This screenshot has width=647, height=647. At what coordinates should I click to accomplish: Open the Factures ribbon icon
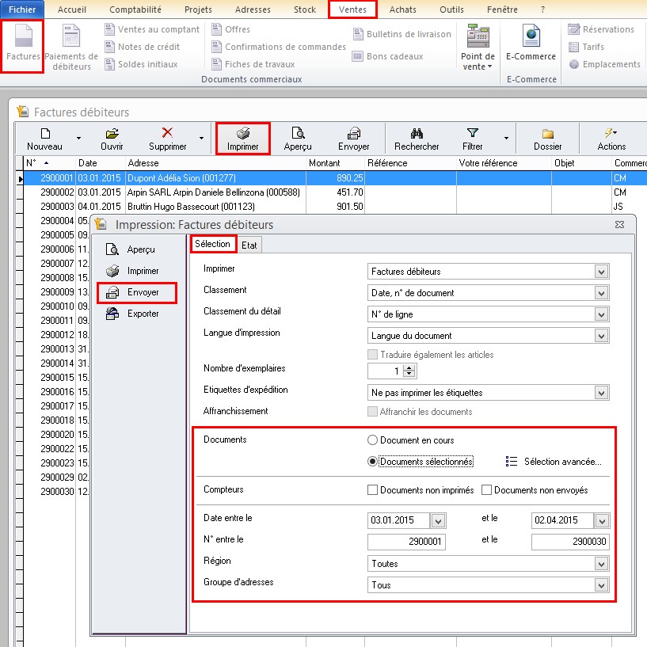(23, 42)
